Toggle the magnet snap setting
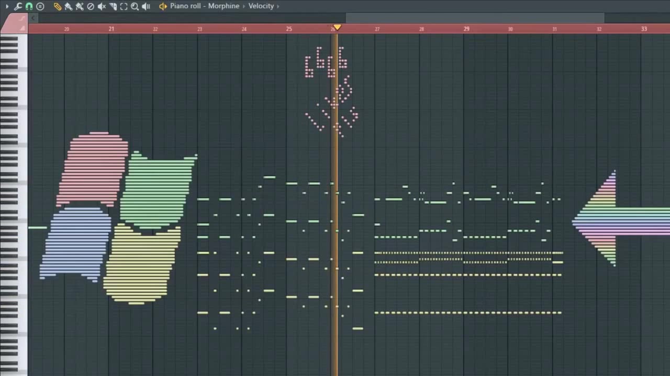The width and height of the screenshot is (670, 376). [x=29, y=6]
